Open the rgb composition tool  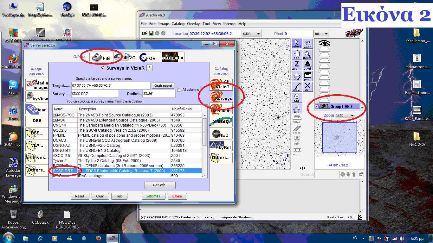tap(296, 140)
